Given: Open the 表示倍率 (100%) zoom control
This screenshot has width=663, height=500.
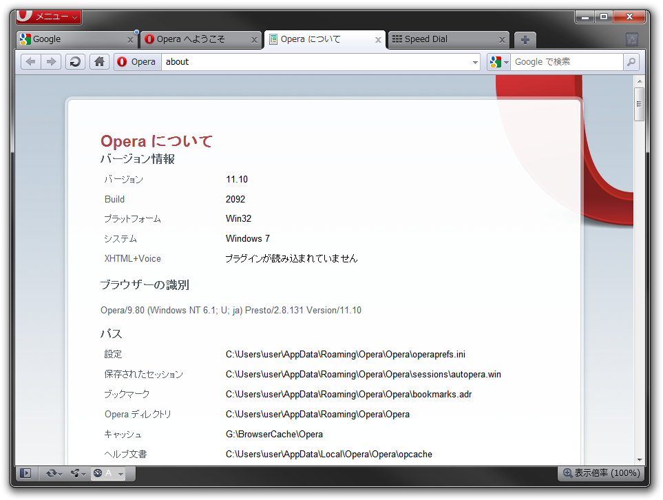Looking at the screenshot, I should pyautogui.click(x=601, y=473).
